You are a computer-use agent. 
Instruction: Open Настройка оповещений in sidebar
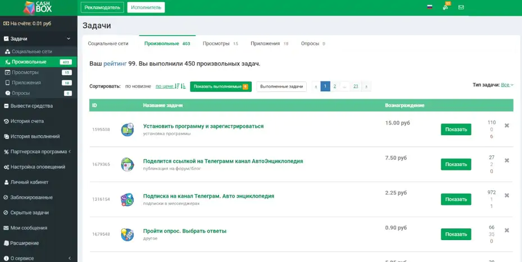39,167
